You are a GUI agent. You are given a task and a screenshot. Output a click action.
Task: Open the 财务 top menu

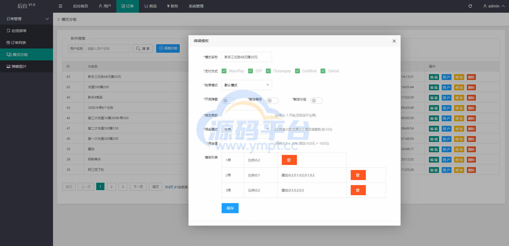point(173,6)
